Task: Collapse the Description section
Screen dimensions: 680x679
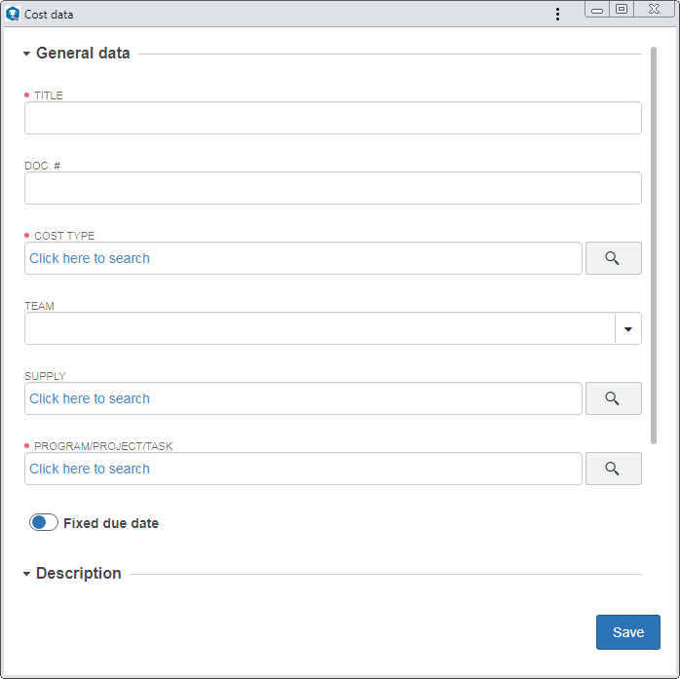Action: tap(26, 574)
